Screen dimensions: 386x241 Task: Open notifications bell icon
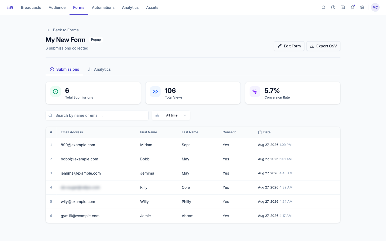click(x=352, y=7)
